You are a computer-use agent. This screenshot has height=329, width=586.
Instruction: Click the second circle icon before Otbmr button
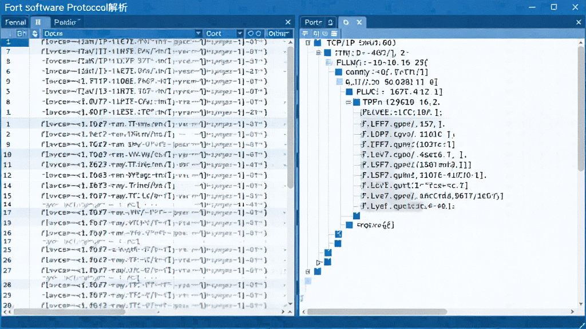[258, 34]
